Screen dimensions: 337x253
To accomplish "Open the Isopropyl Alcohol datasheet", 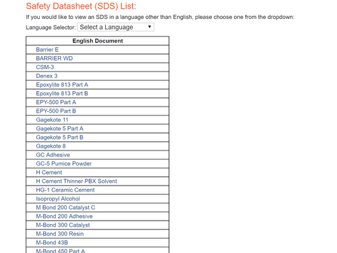I will pos(58,199).
